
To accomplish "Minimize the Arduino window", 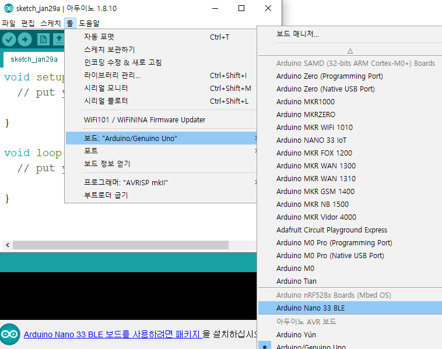I will [x=215, y=9].
